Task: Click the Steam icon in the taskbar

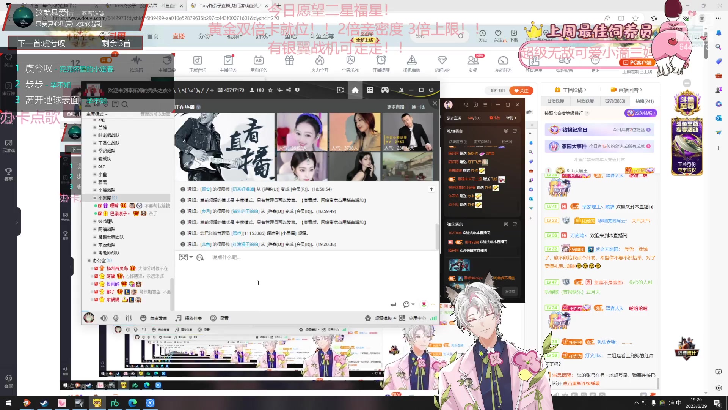Action: (x=44, y=403)
